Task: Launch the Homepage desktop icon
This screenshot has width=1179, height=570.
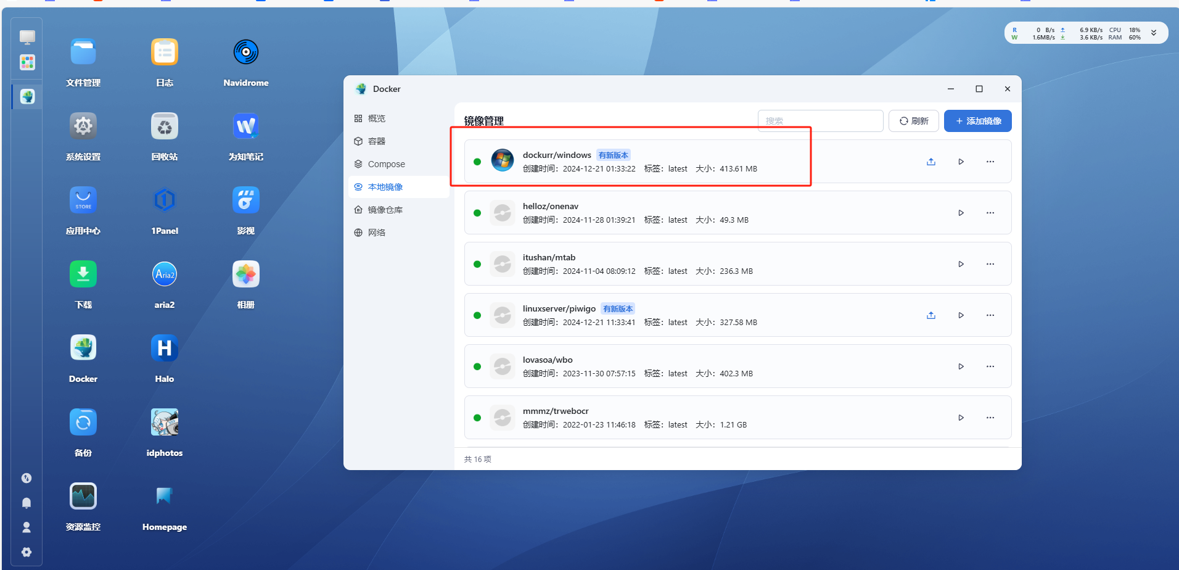Action: tap(165, 496)
